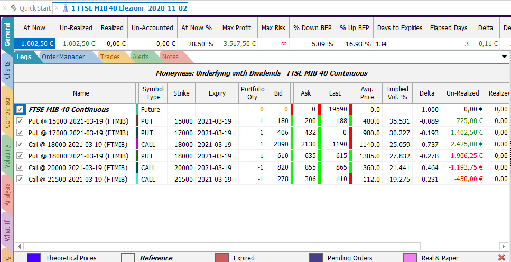The height and width of the screenshot is (262, 511).
Task: Click the scroll left arrow of horizontal scrollbar
Action: (x=20, y=246)
